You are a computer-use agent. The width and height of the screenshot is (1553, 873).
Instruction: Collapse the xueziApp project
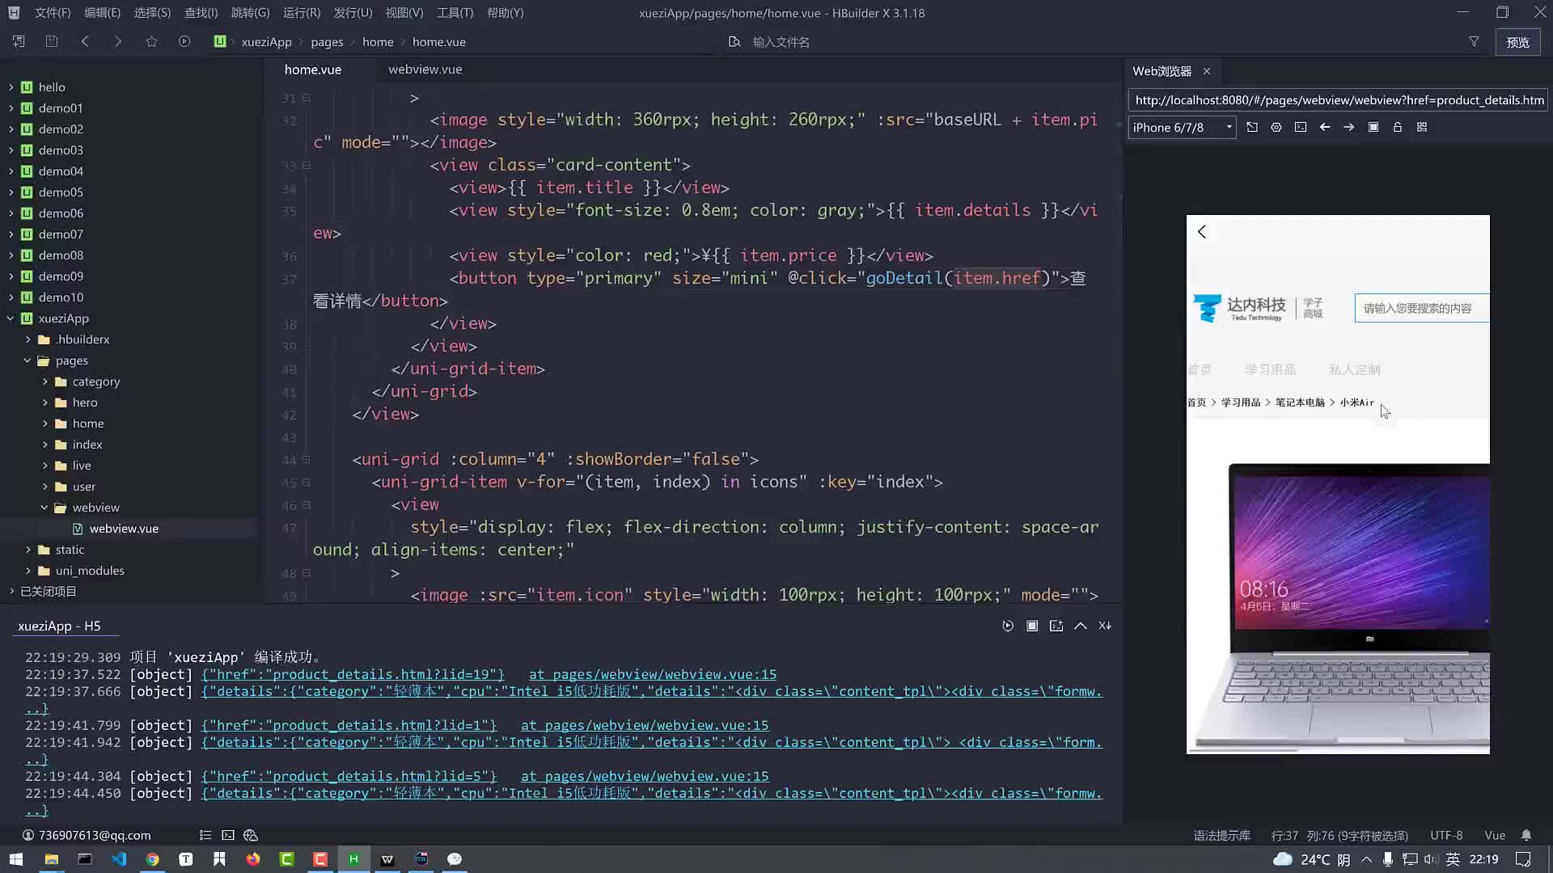click(11, 318)
